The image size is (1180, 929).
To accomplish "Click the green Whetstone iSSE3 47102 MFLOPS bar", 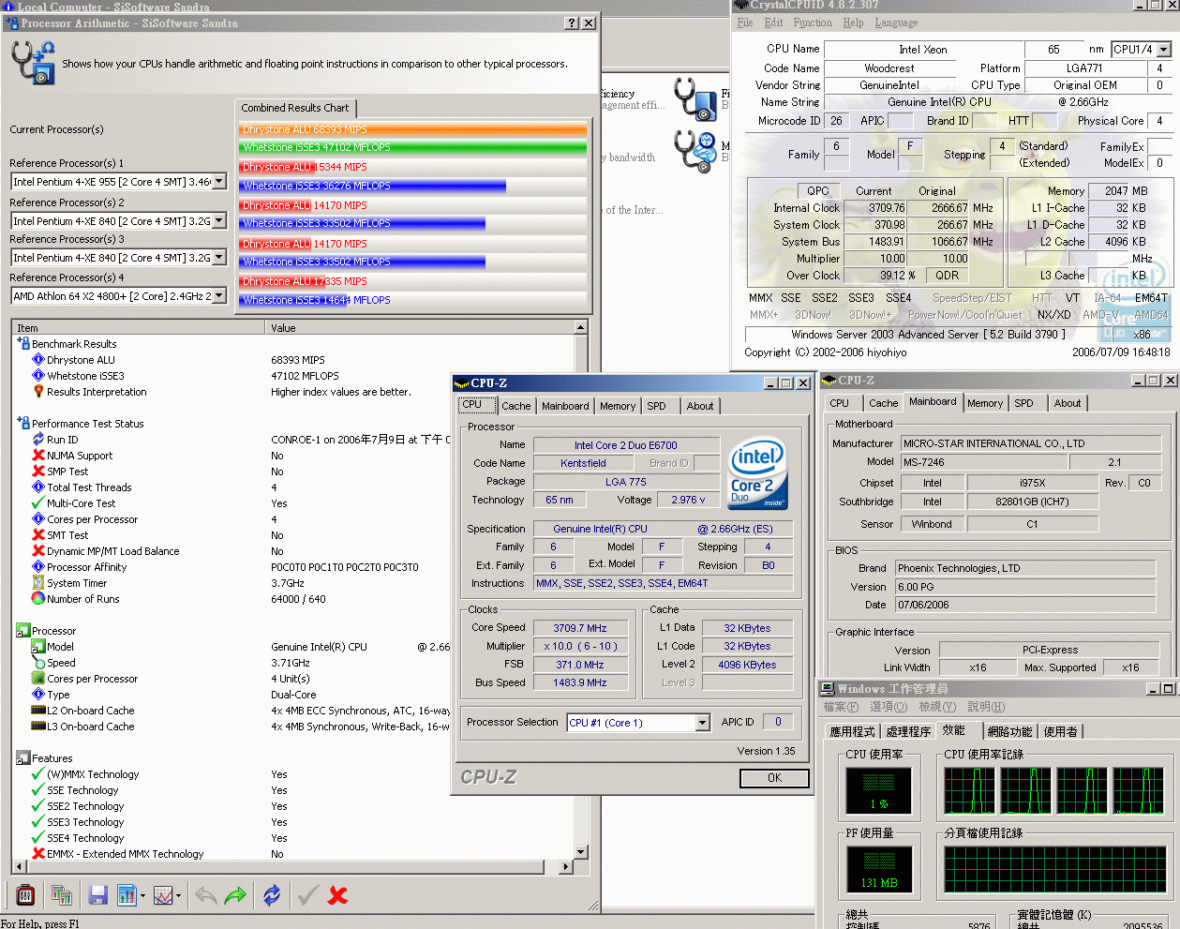I will (413, 147).
